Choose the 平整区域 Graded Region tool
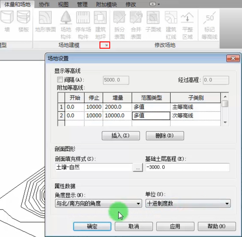This screenshot has width=242, height=237. click(x=187, y=25)
